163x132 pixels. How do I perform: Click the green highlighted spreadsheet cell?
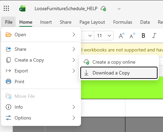[122, 89]
